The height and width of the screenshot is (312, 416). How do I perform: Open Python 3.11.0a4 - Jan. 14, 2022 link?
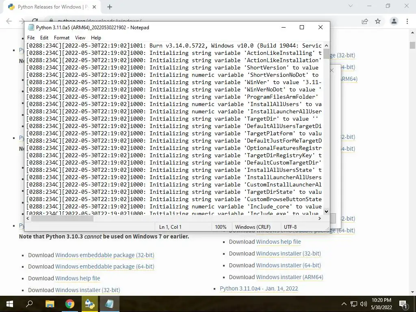pyautogui.click(x=259, y=288)
